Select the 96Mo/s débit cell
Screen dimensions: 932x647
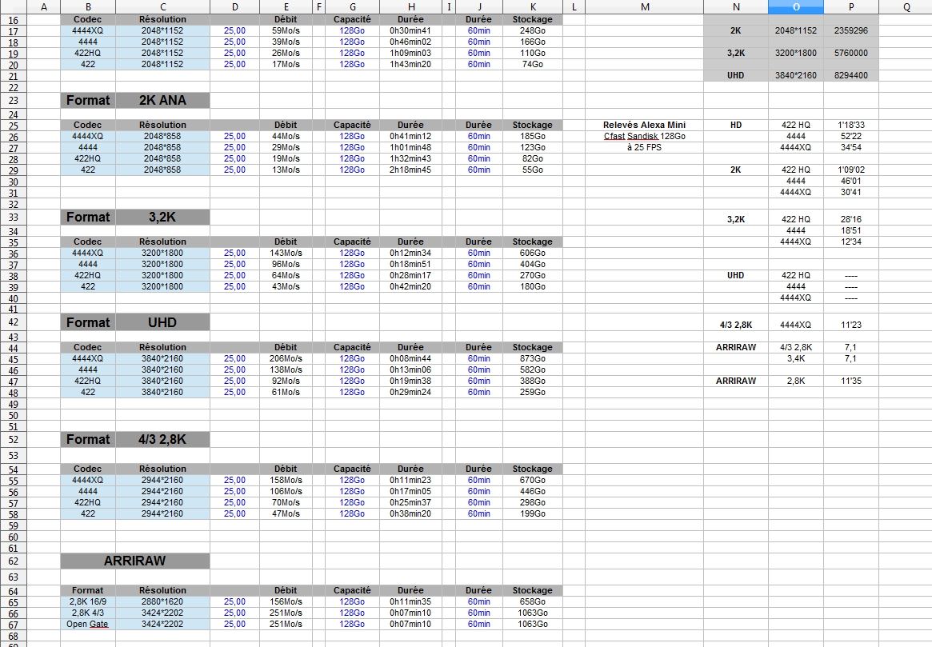click(286, 265)
